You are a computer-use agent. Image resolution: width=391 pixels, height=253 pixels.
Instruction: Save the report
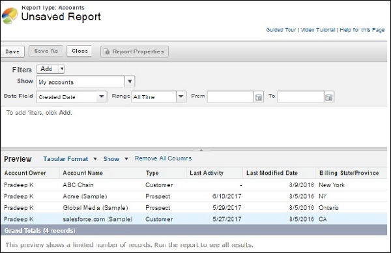point(12,52)
